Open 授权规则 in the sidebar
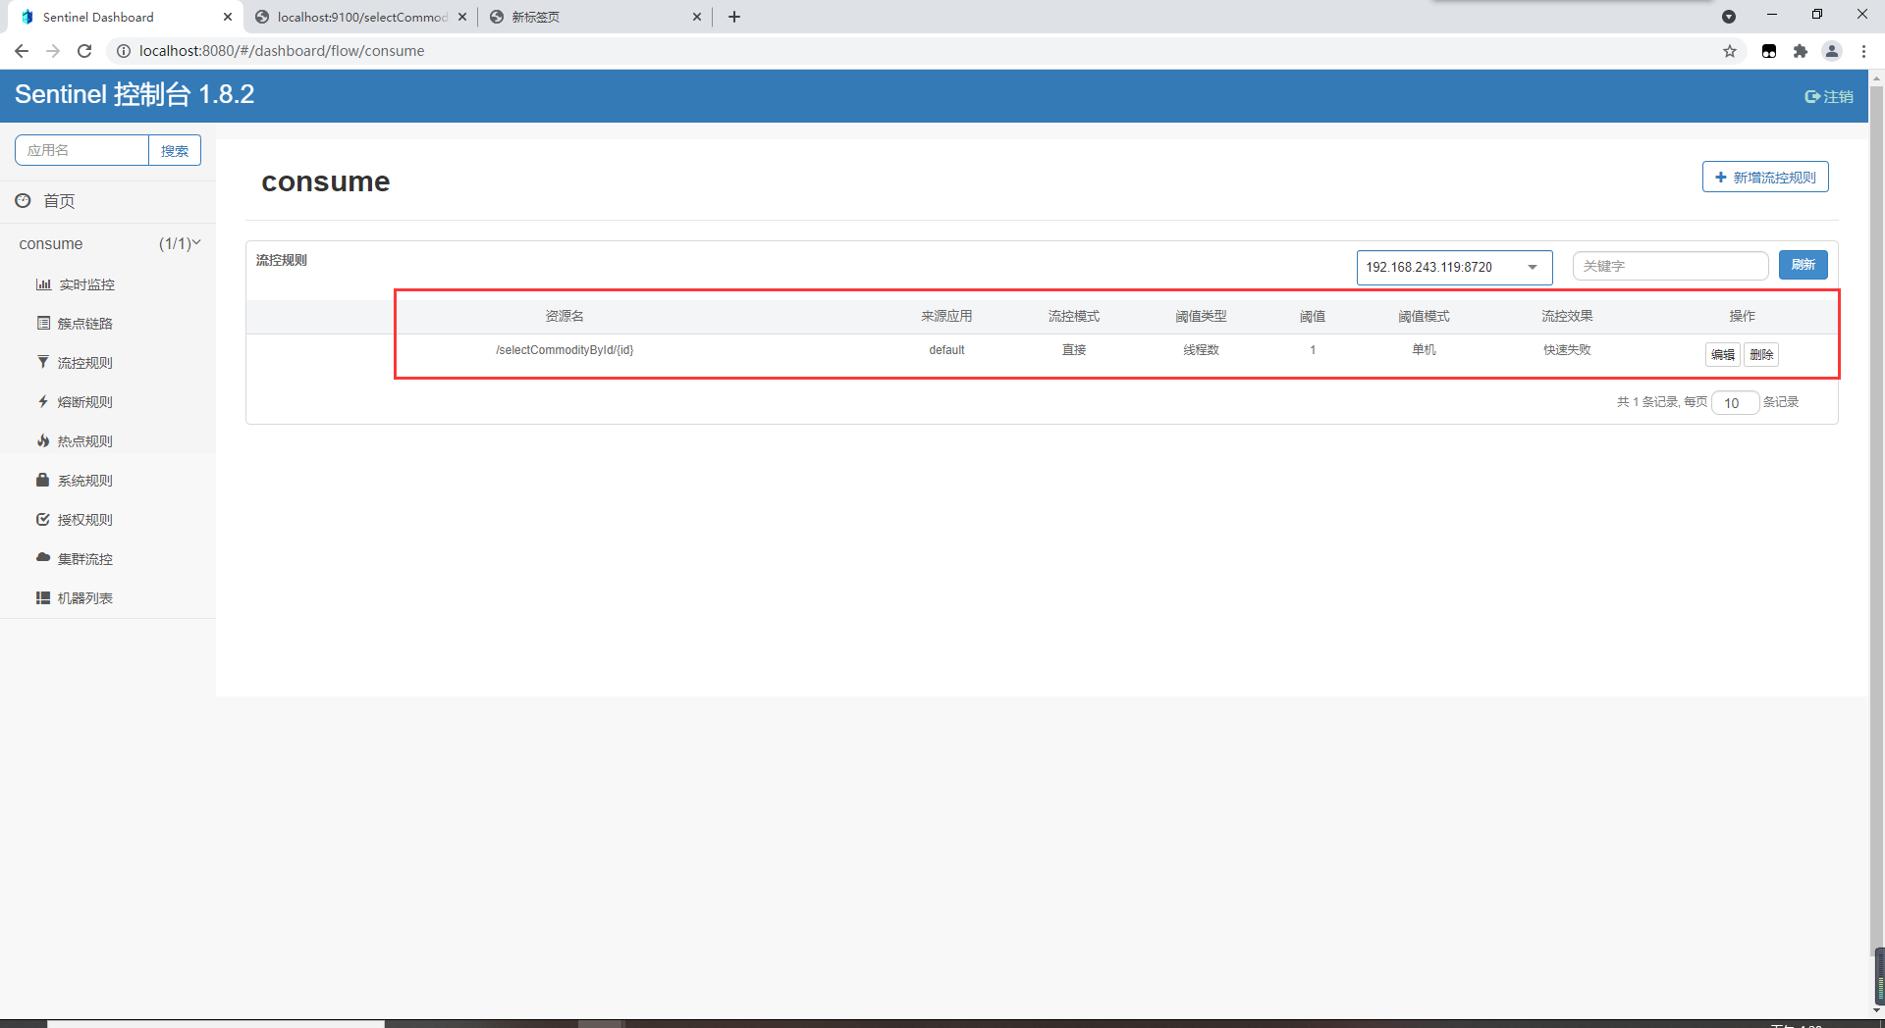This screenshot has width=1885, height=1028. click(84, 520)
